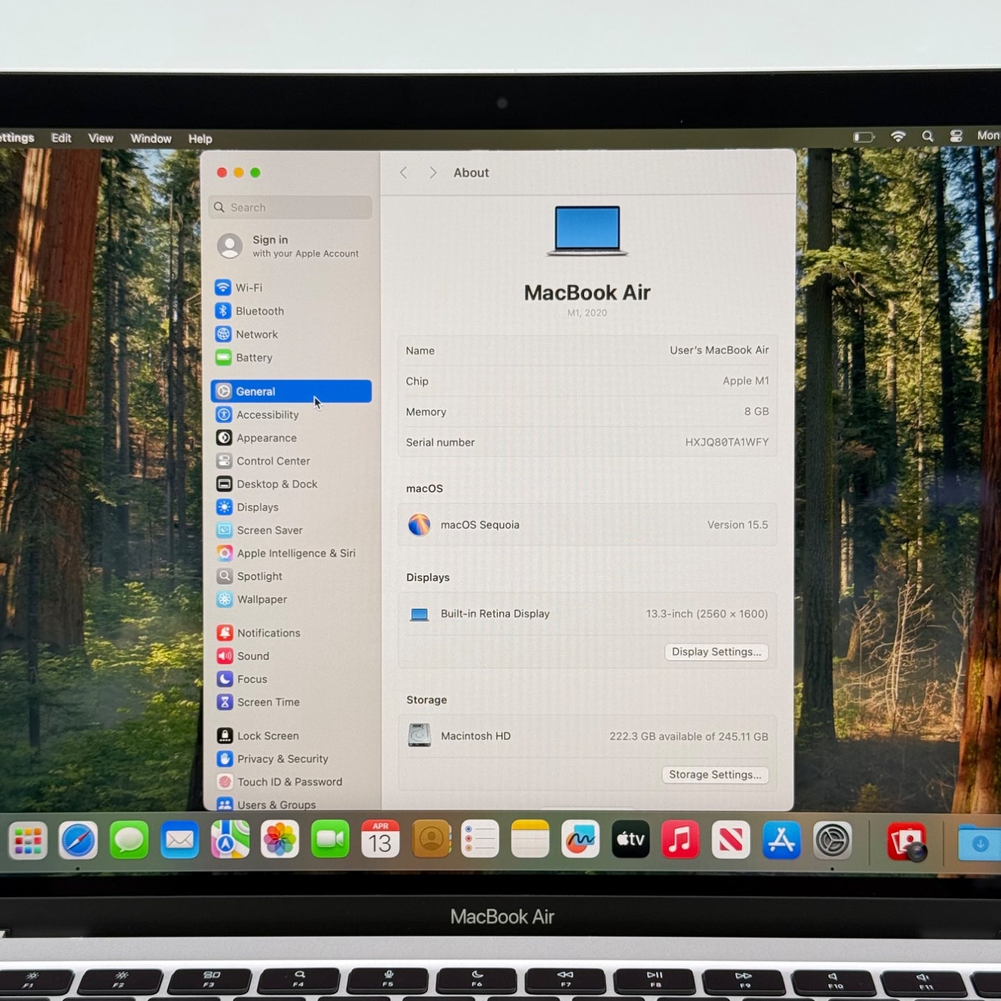Click the settings Search field
1001x1001 pixels.
[x=291, y=207]
